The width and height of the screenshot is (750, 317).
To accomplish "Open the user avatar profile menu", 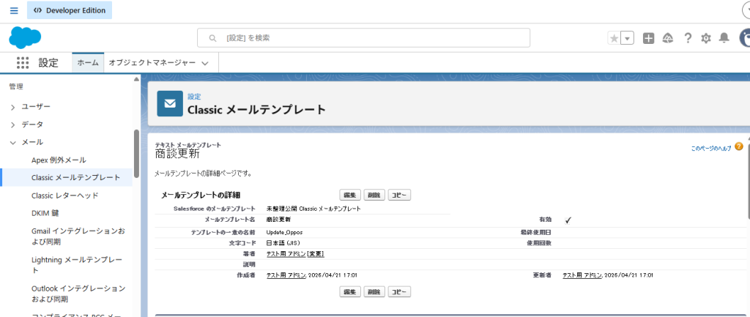I will 744,38.
